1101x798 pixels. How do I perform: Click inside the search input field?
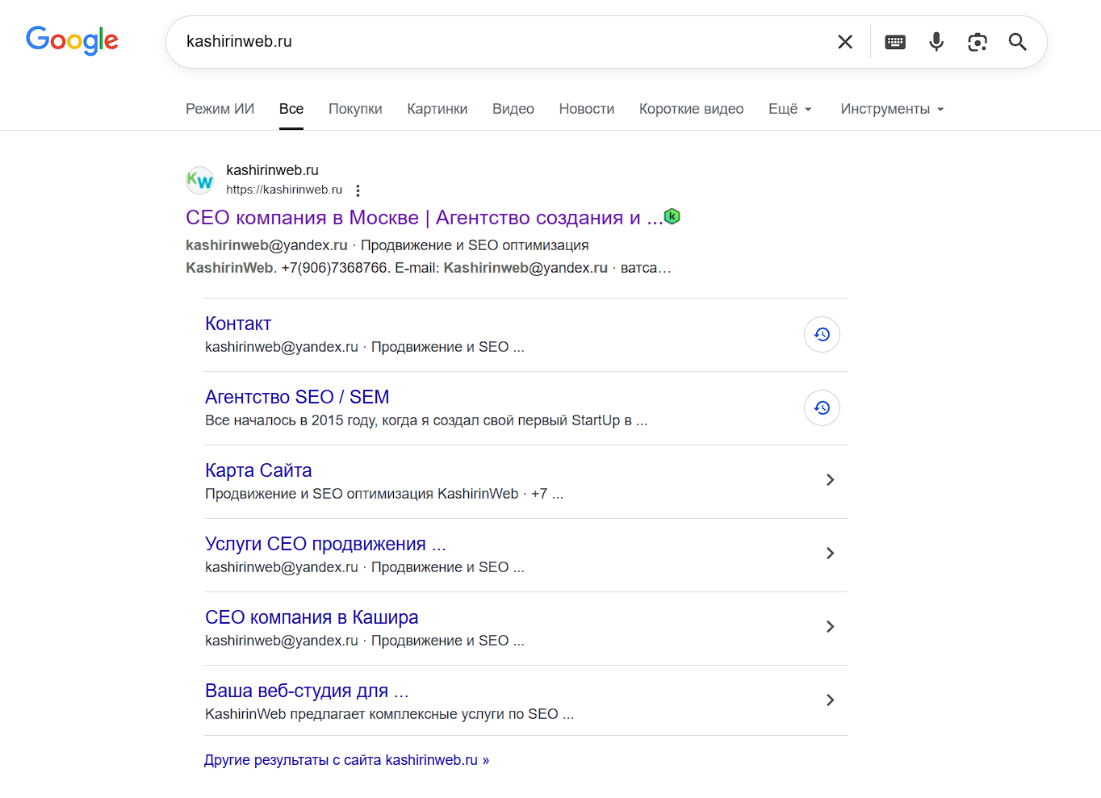tap(484, 41)
